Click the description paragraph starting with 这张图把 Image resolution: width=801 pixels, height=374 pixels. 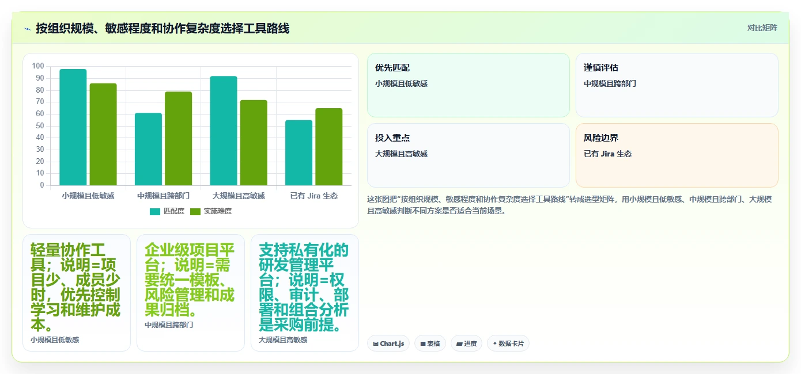(569, 205)
